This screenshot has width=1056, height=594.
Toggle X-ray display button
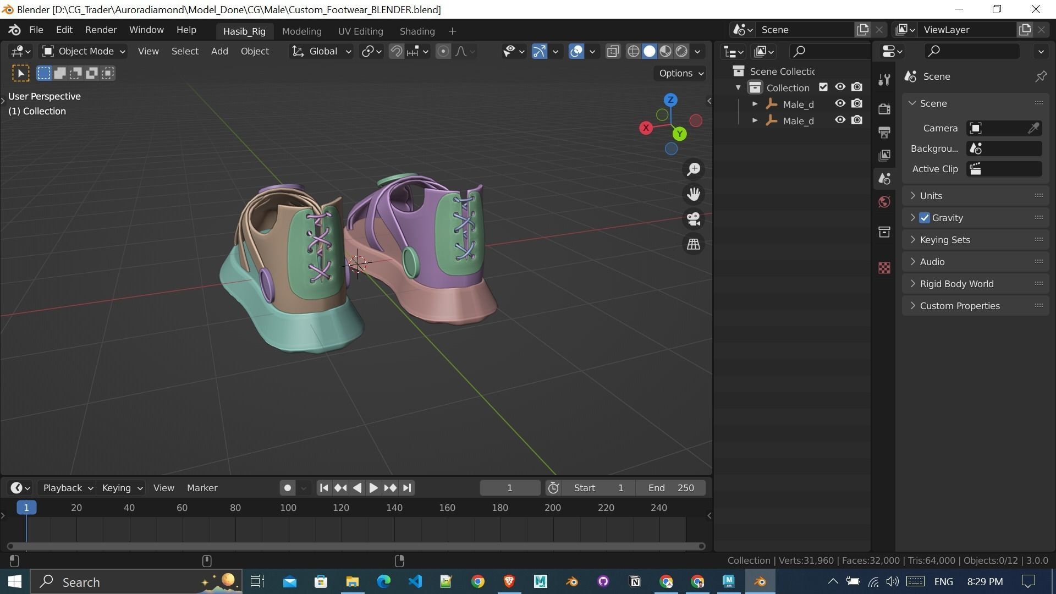tap(613, 51)
